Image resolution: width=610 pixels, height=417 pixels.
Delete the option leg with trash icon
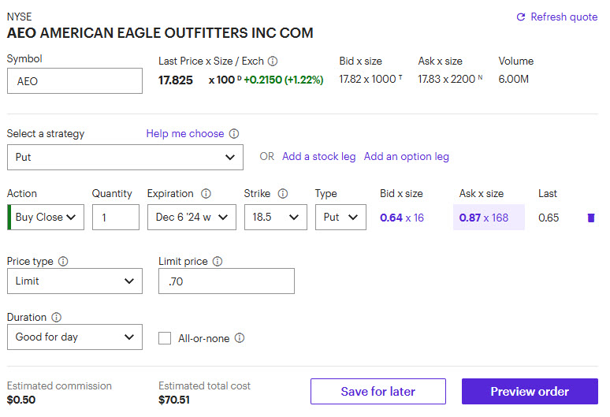click(x=591, y=218)
